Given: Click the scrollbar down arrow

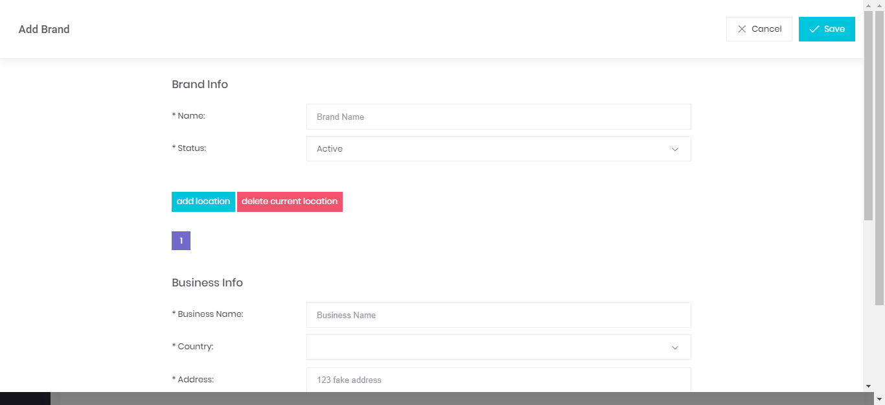Looking at the screenshot, I should (868, 386).
